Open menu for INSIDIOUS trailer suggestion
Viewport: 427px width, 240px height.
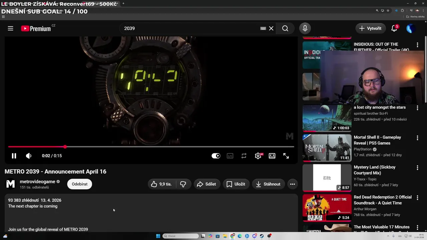pyautogui.click(x=417, y=45)
